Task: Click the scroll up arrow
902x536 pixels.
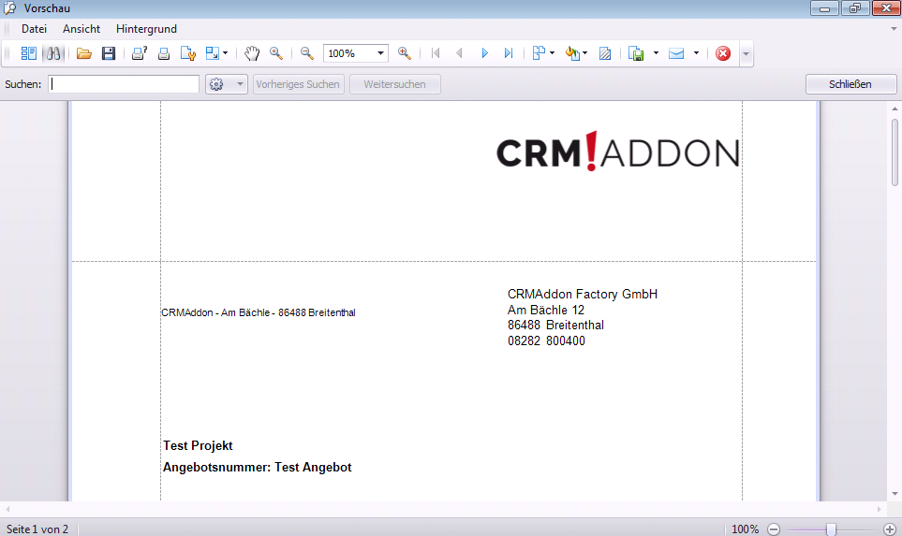Action: coord(895,109)
